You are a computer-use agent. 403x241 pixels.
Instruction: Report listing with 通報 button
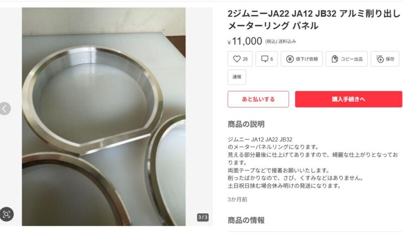click(237, 77)
